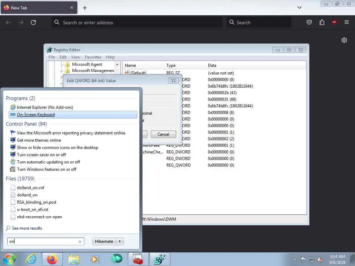Switch to Registry Editor taskbar icon
The image size is (355, 266).
[x=159, y=259]
